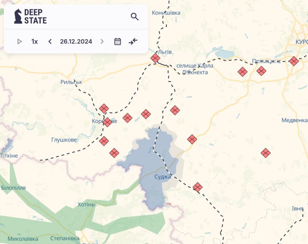The height and width of the screenshot is (244, 308).
Task: Click the Хотінь town label
Action: click(x=86, y=204)
